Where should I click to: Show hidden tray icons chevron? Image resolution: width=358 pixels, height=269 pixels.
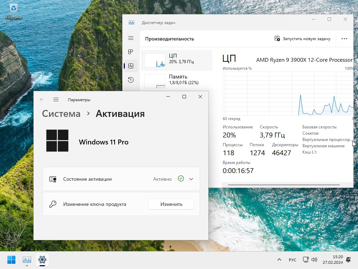(279, 260)
